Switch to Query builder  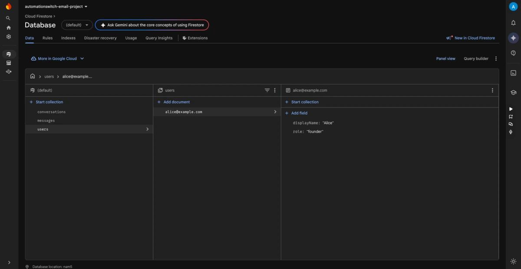click(x=476, y=59)
